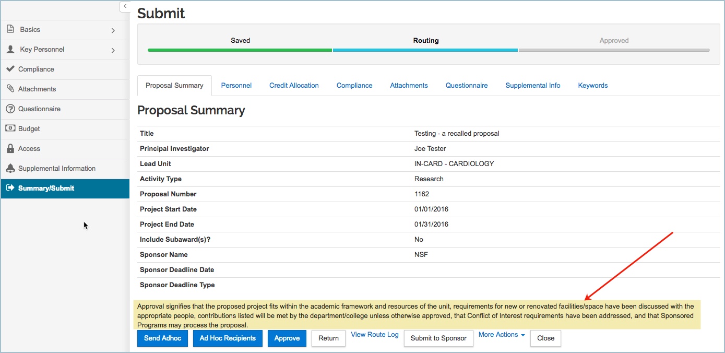Click the Questionnaire question mark icon
Viewport: 725px width, 353px height.
tap(9, 109)
